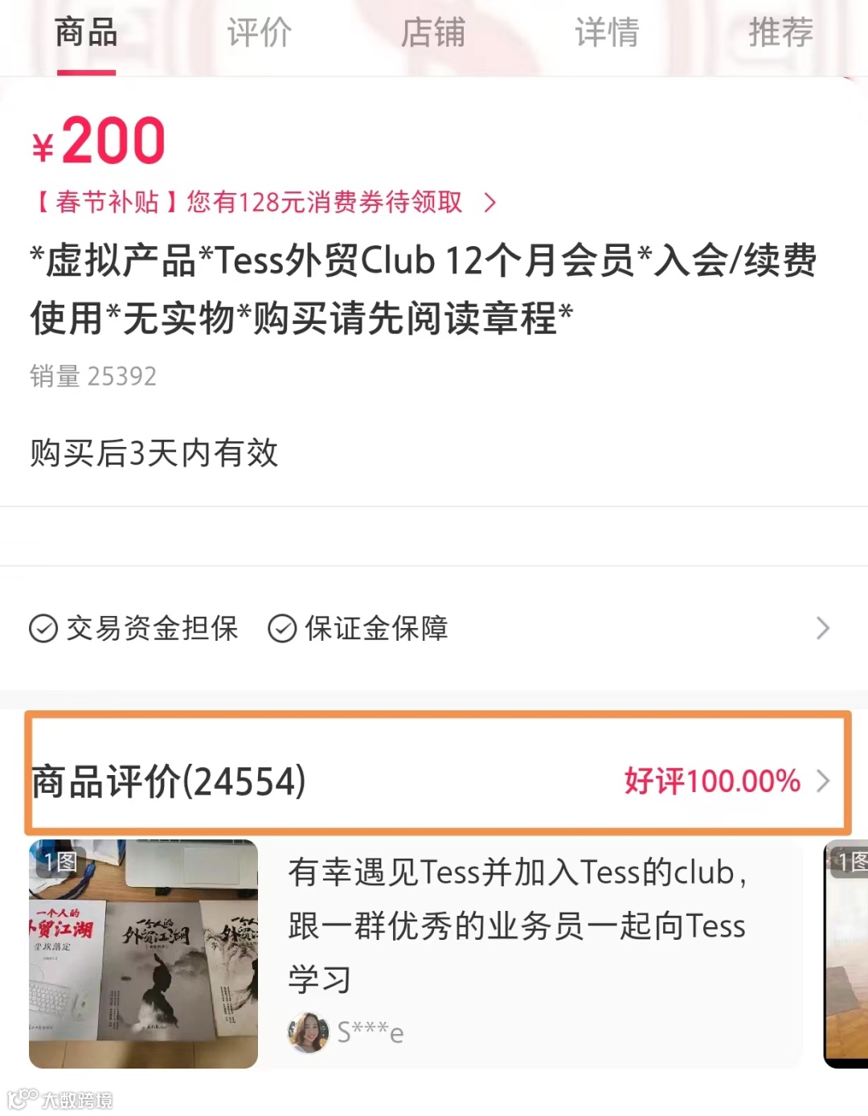
Task: Open 商品评价(24554) reviews list
Action: tap(169, 781)
